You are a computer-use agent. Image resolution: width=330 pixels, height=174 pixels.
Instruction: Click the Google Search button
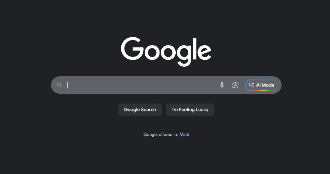pos(140,109)
